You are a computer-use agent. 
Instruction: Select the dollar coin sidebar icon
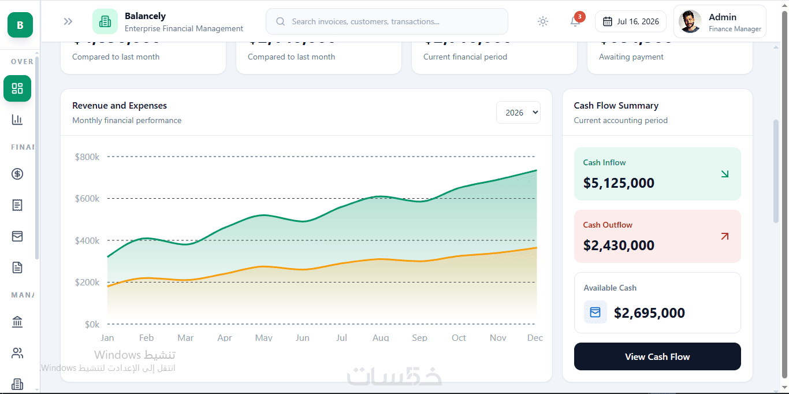coord(17,174)
